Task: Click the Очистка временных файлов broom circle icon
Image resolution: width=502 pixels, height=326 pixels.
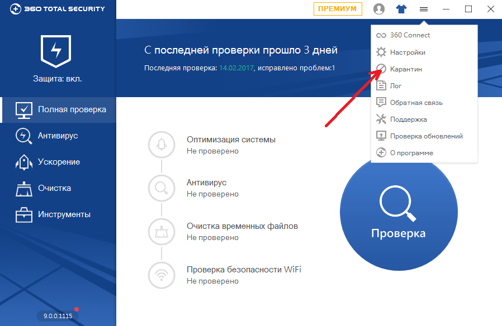Action: (162, 232)
